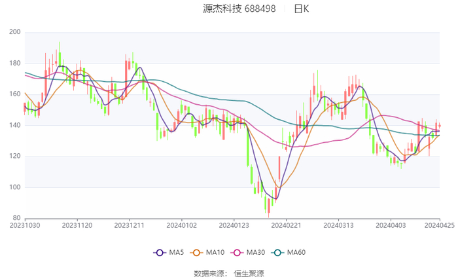
Task: Select the 20231030 date on the x-axis
Action: tap(25, 225)
